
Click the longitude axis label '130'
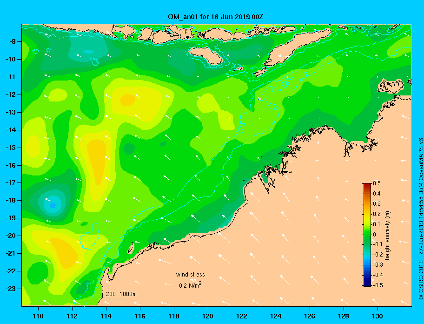(x=378, y=316)
